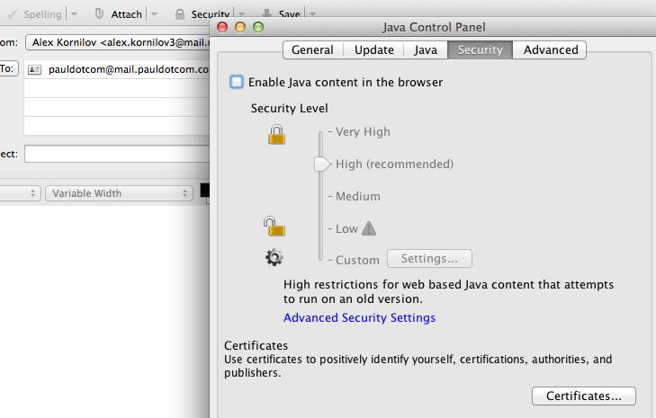
Task: Click the warning triangle beside Low
Action: point(369,228)
